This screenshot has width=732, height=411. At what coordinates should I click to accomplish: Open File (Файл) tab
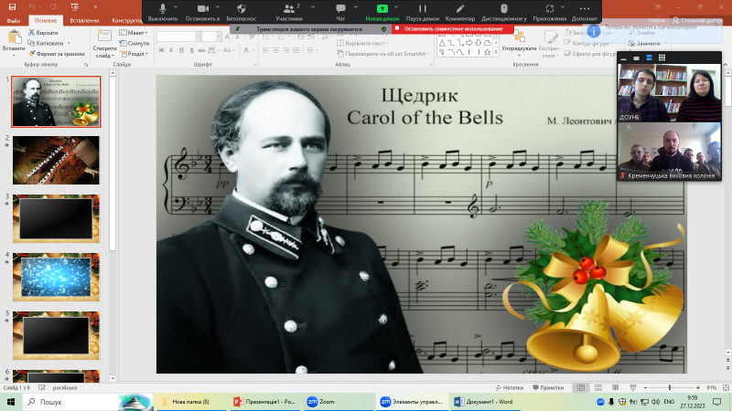click(14, 20)
